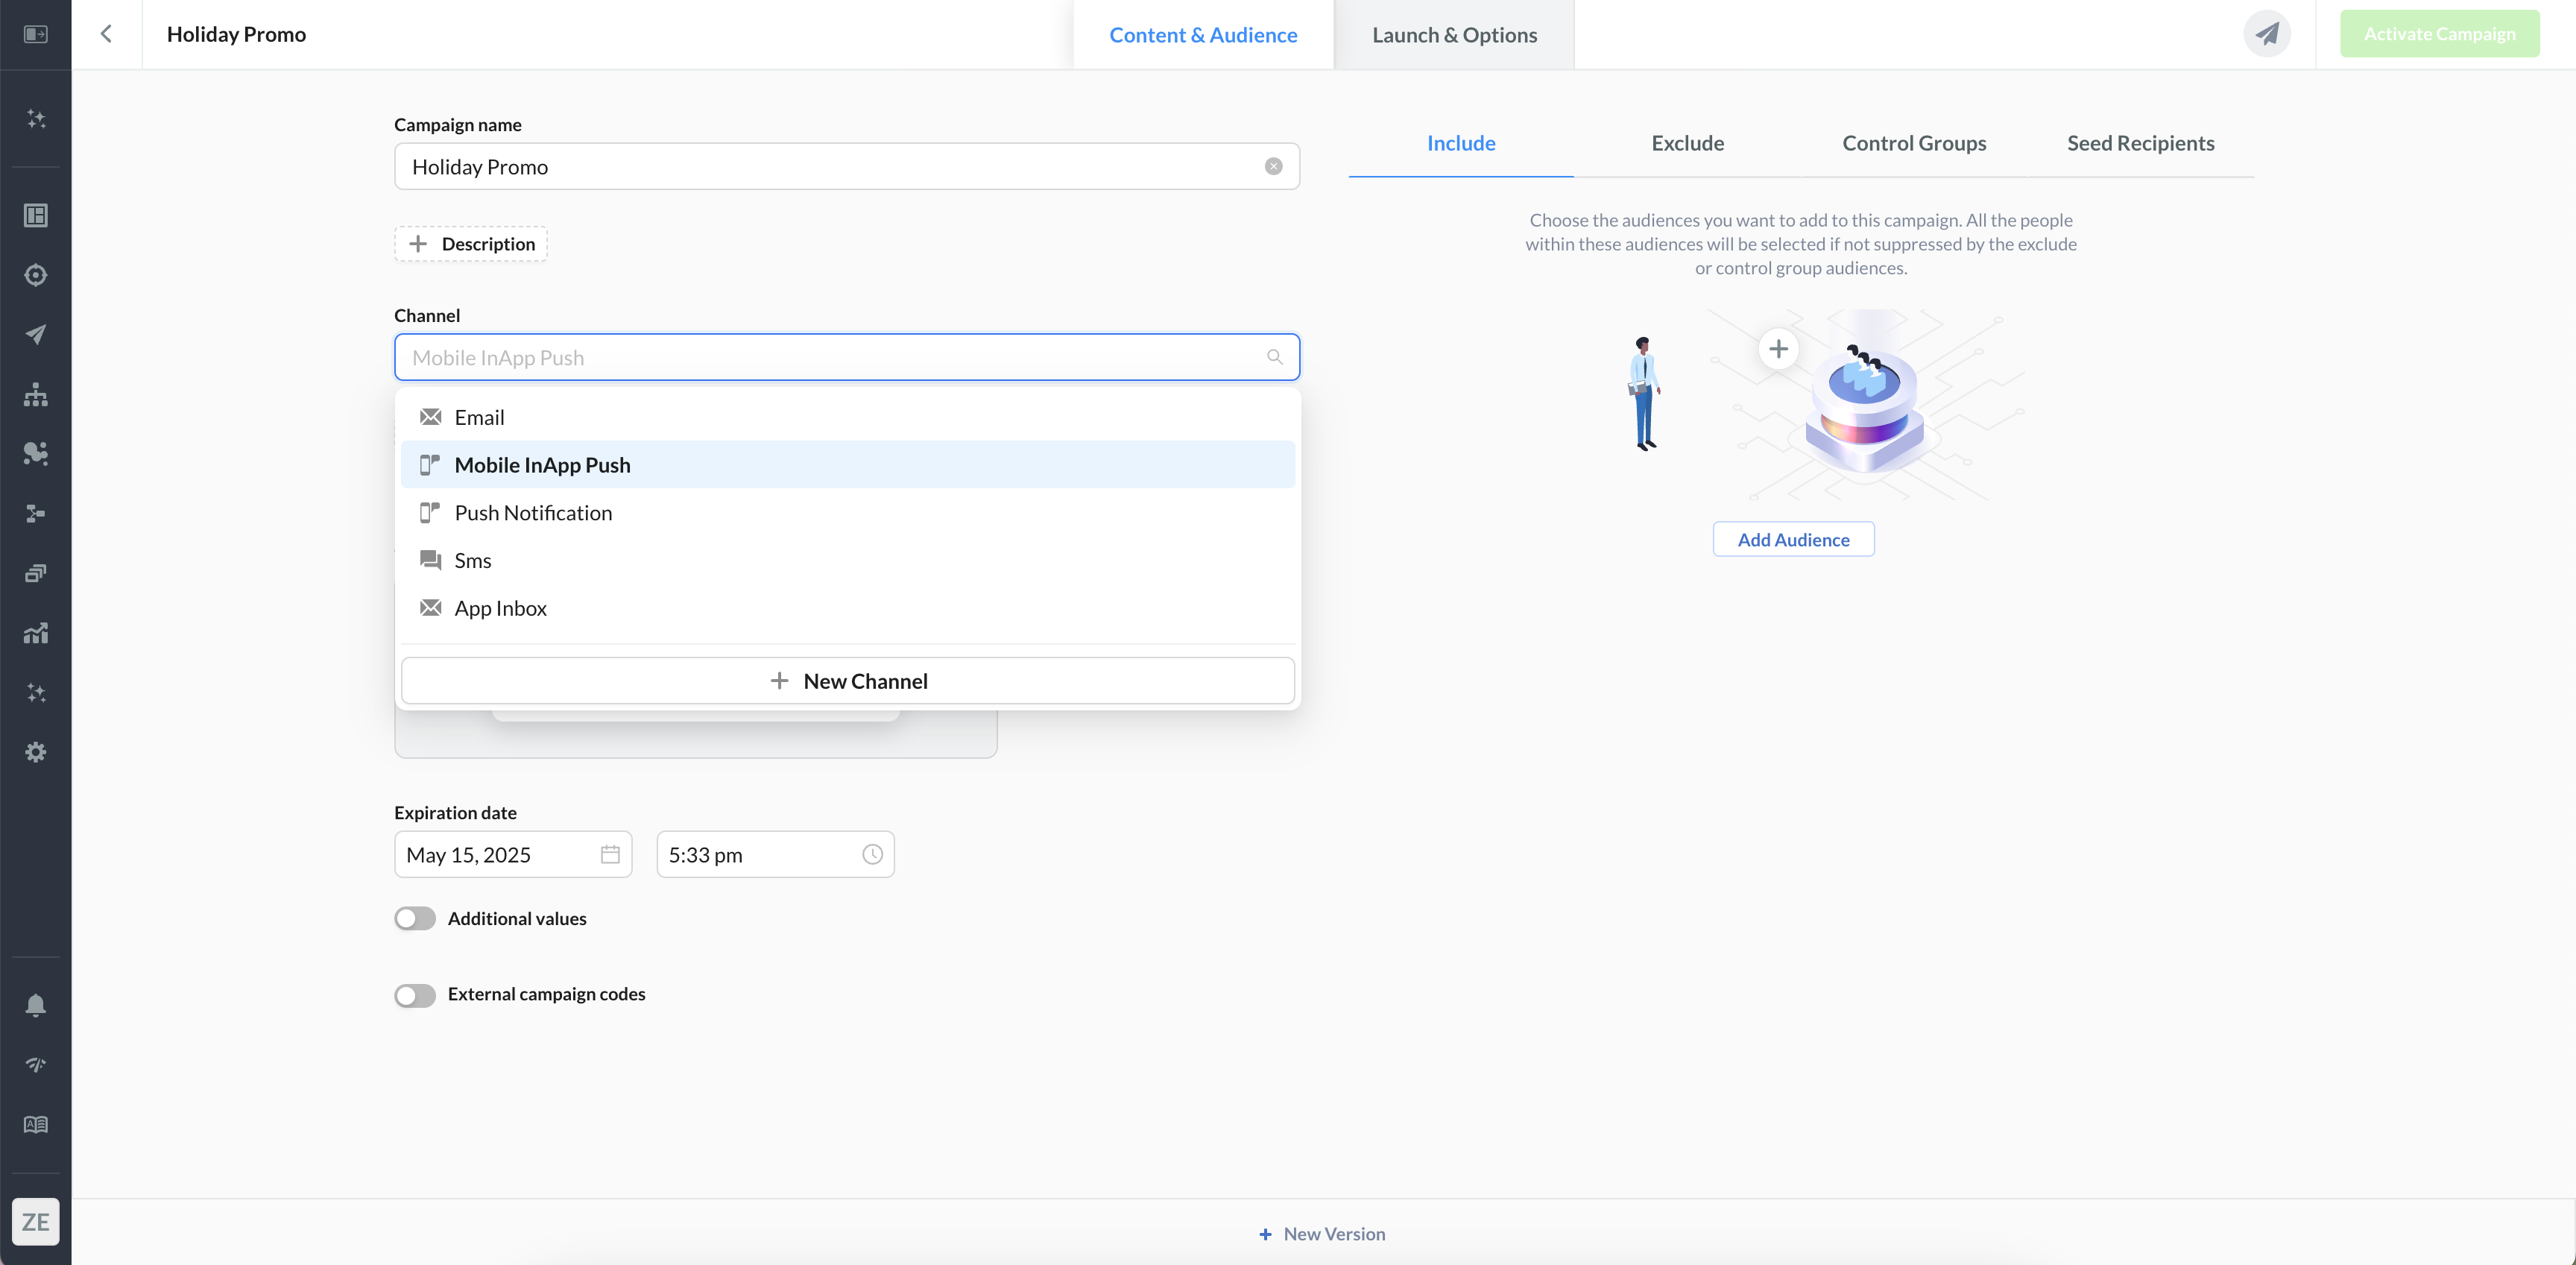Open calendar picker for expiration date

610,855
